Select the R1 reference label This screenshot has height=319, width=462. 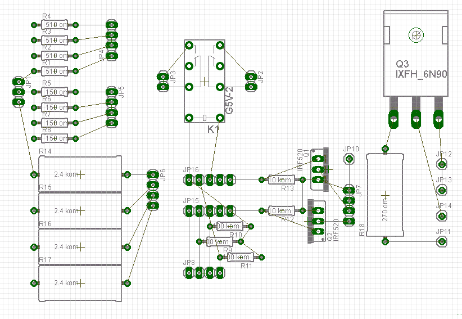46,62
